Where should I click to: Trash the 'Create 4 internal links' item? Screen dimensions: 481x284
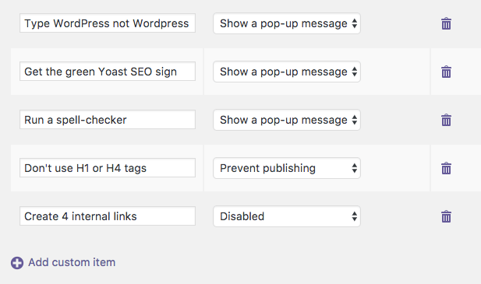(x=446, y=216)
